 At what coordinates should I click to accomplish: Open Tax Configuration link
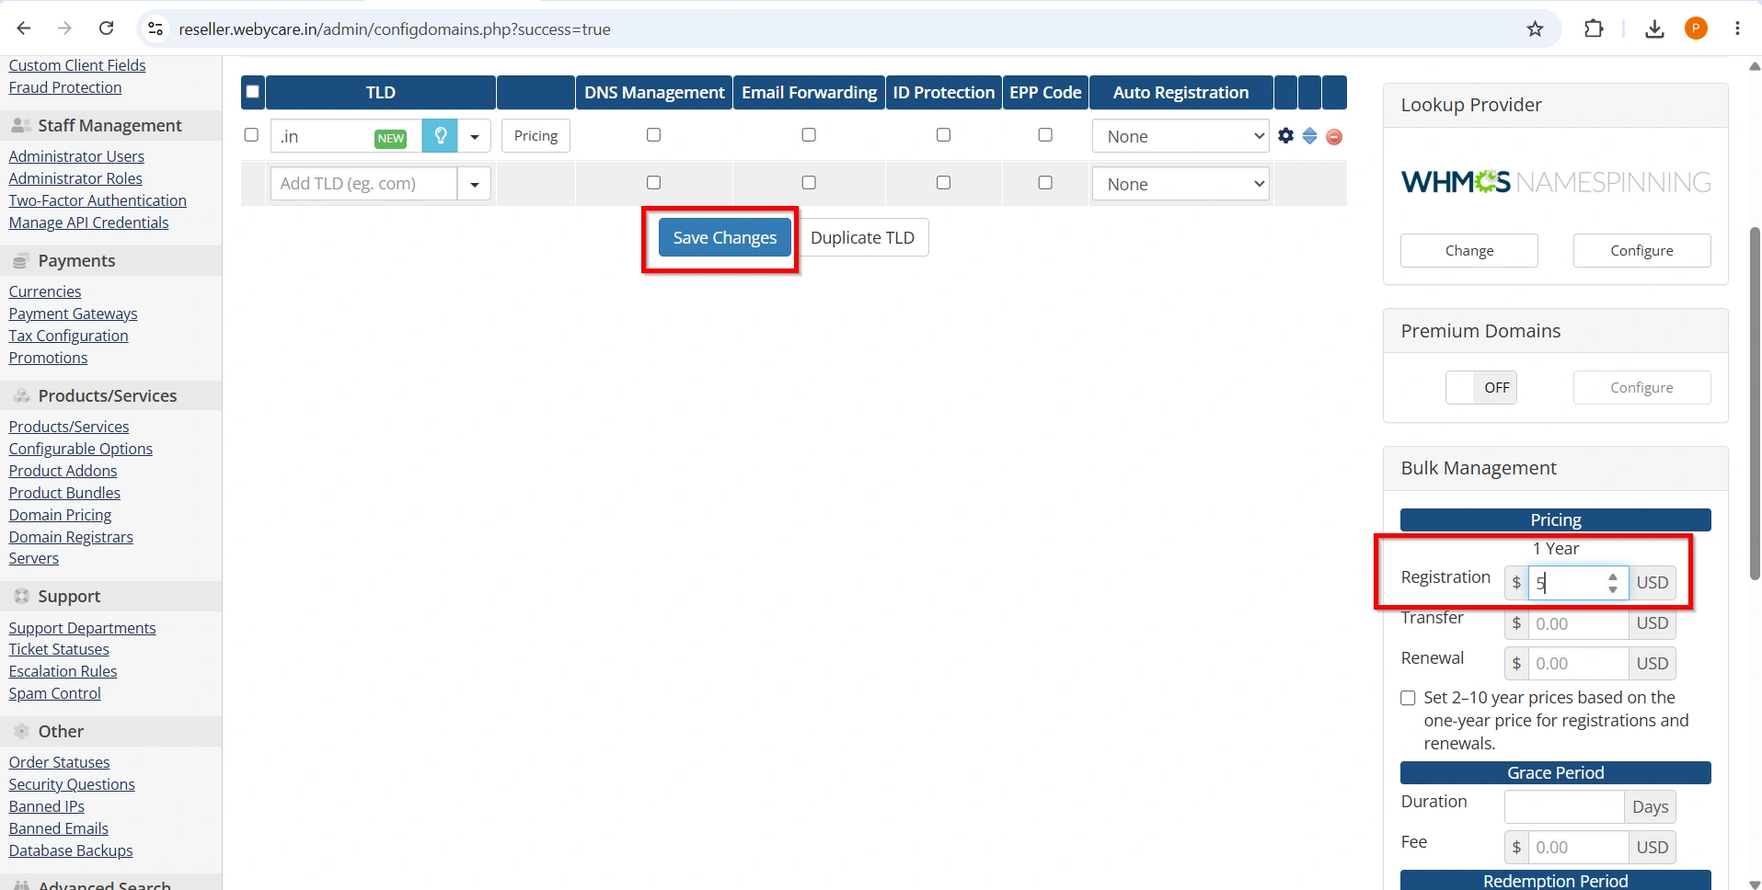(x=68, y=336)
